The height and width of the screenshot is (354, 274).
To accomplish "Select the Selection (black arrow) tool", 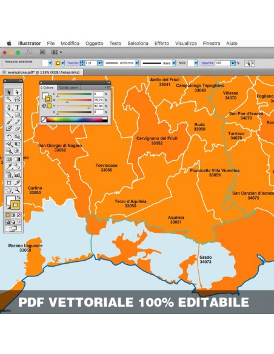I will tap(9, 92).
